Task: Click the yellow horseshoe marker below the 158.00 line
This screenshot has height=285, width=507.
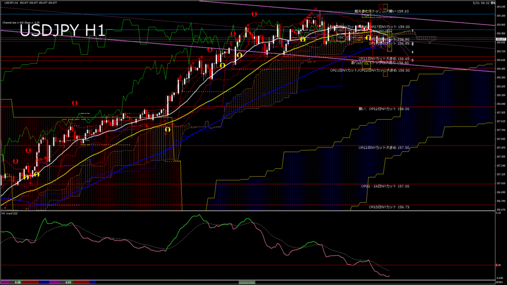Action: point(167,129)
